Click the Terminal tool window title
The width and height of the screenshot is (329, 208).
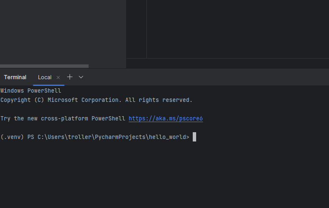pyautogui.click(x=15, y=77)
